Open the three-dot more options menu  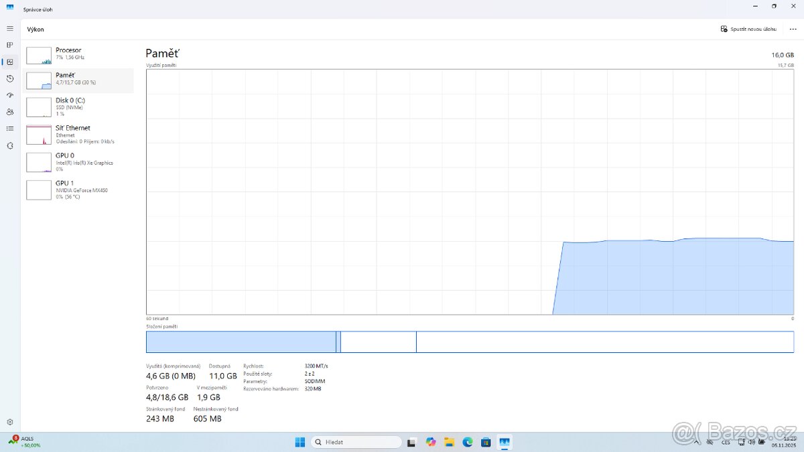[x=793, y=29]
